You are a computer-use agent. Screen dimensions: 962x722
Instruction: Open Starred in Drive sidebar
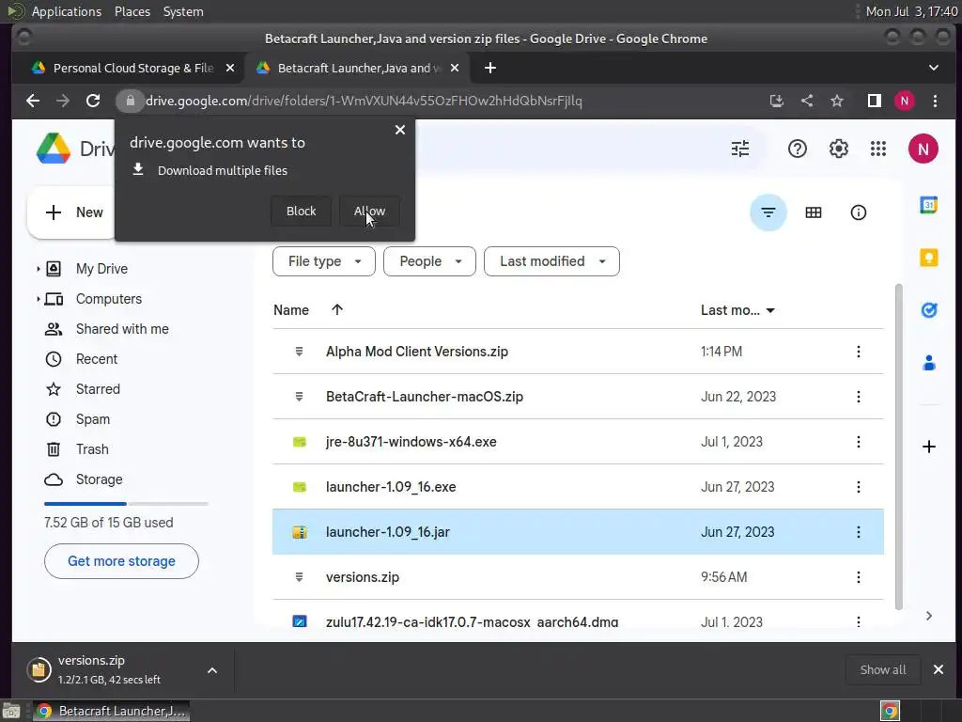coord(98,389)
